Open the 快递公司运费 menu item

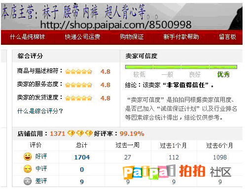(82, 37)
